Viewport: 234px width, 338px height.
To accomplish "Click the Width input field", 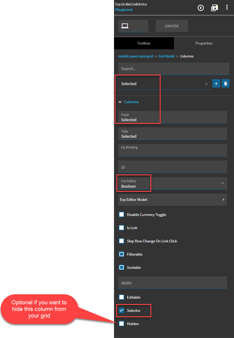I will [x=173, y=283].
